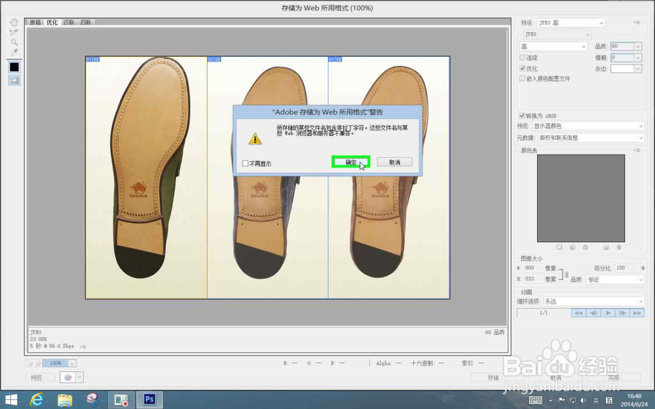This screenshot has width=655, height=409.
Task: Confirm the warning with 确定
Action: pyautogui.click(x=350, y=161)
